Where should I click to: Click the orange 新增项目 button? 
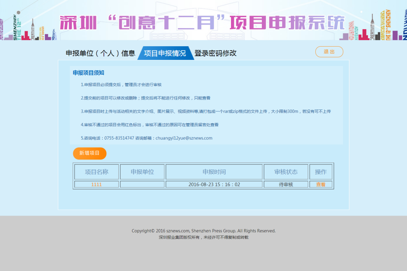click(90, 153)
